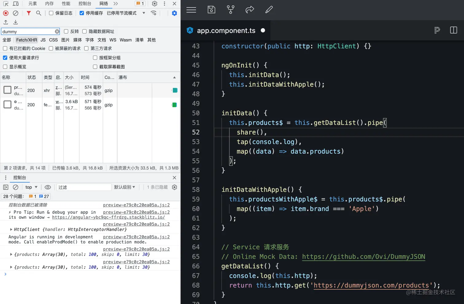The height and width of the screenshot is (304, 464).
Task: Export HAR file with download arrow
Action: pyautogui.click(x=16, y=22)
